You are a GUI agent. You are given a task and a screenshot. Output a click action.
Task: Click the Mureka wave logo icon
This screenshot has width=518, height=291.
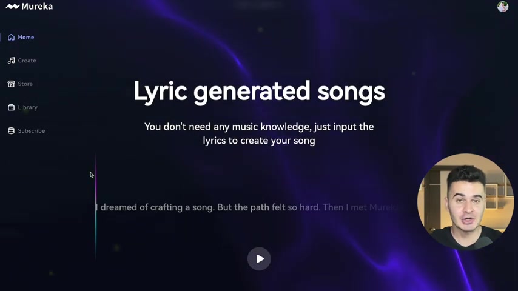[x=13, y=7]
